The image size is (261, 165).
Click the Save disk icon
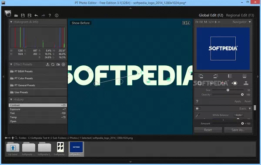23,16
